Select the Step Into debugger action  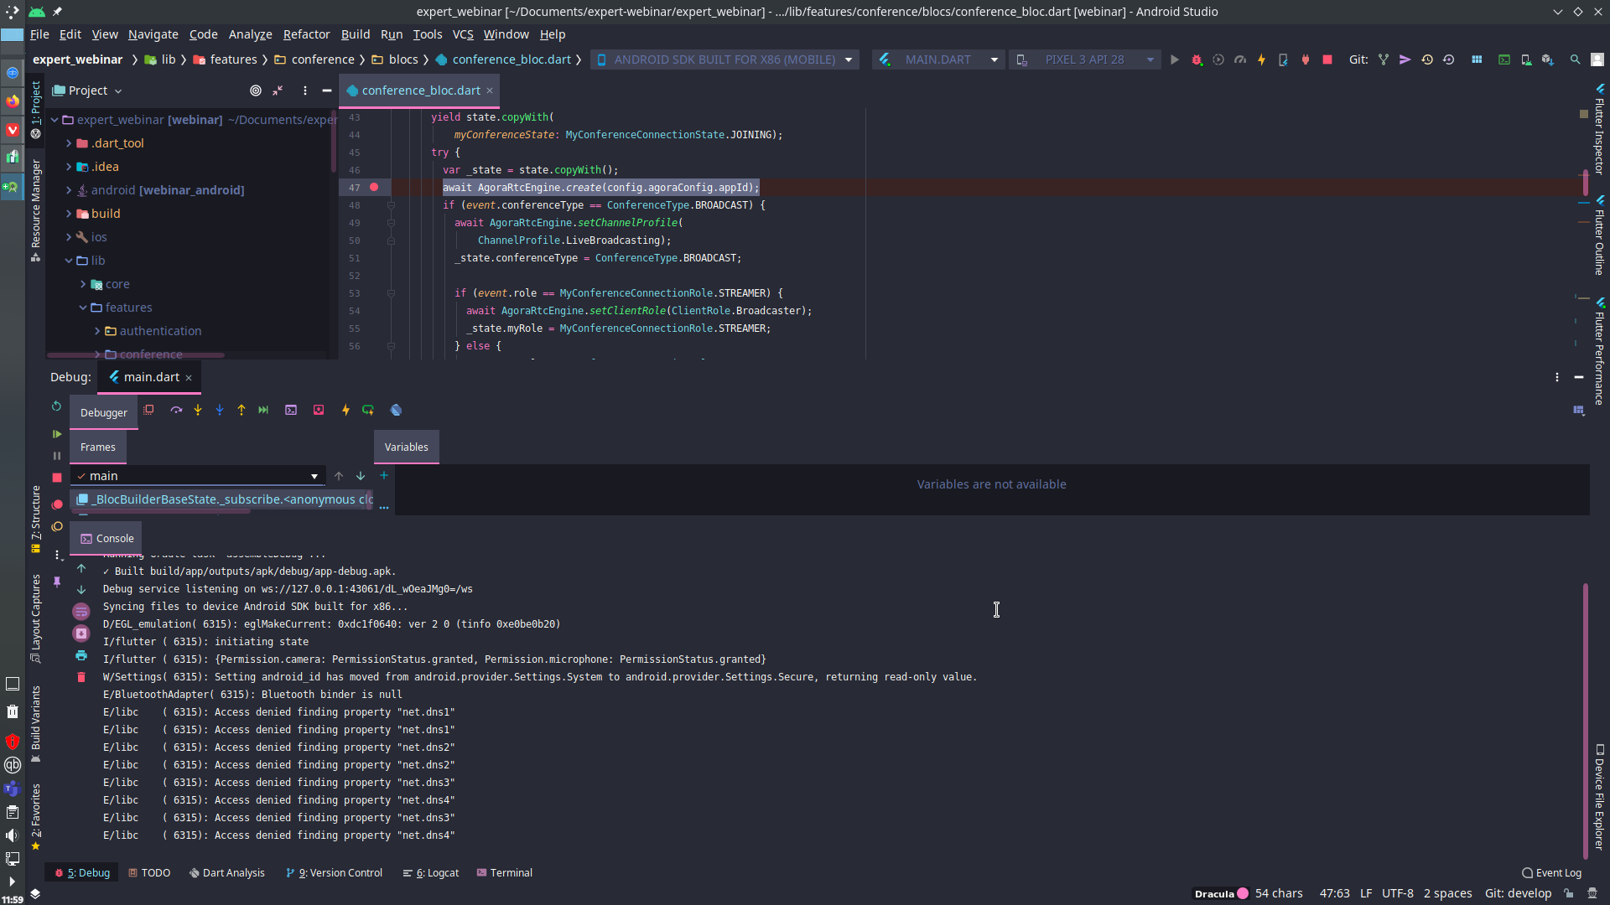[x=198, y=410]
